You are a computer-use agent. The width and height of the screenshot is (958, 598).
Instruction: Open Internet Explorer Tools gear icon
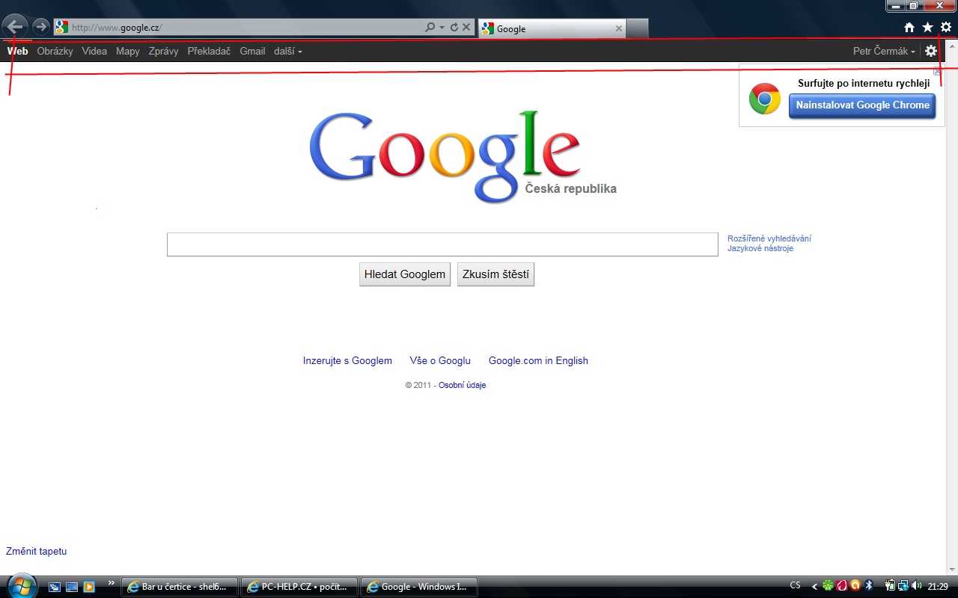[946, 28]
